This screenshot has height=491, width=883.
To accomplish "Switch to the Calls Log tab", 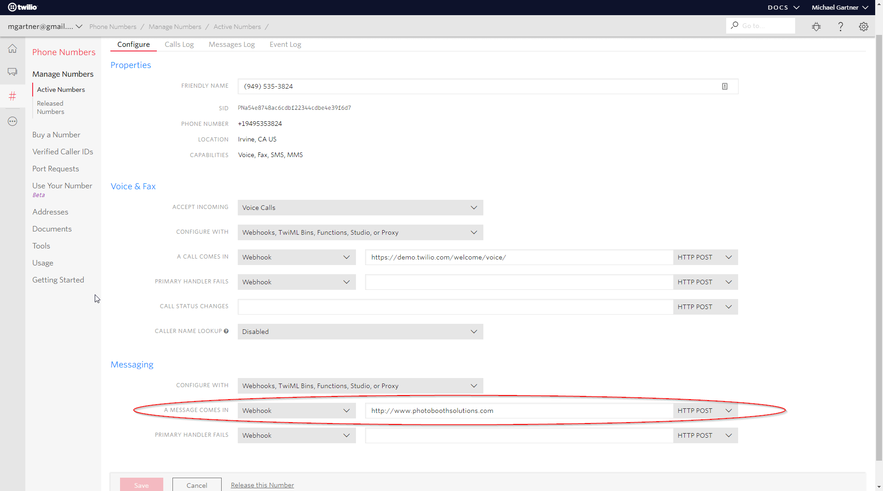I will coord(179,45).
